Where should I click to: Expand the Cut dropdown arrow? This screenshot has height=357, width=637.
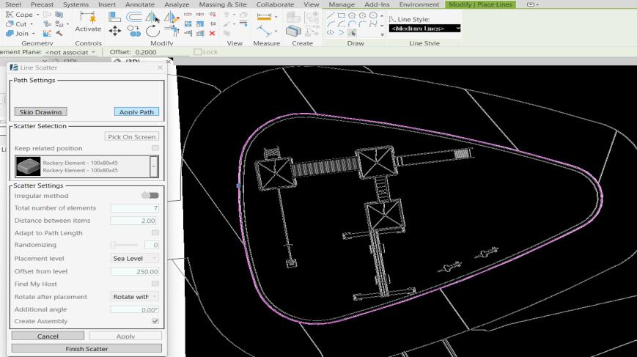(x=32, y=24)
